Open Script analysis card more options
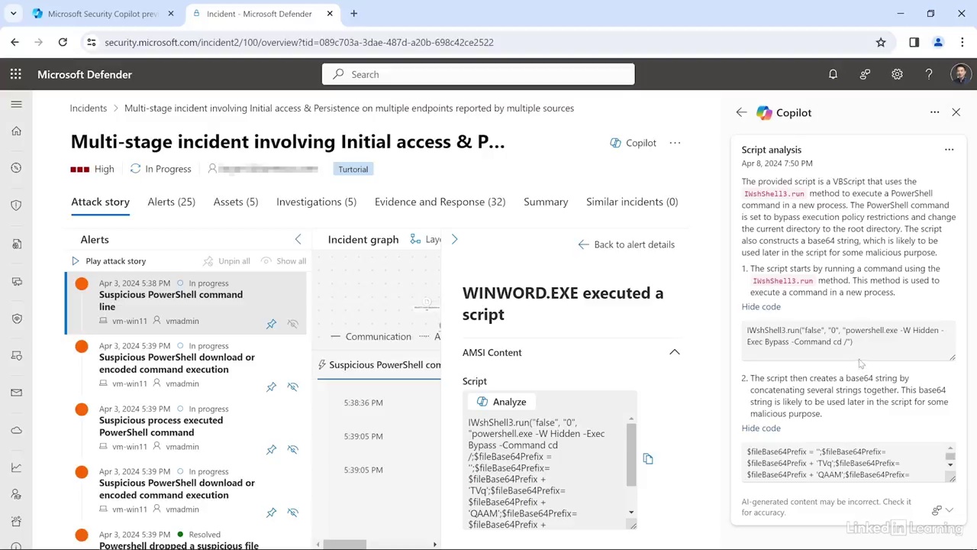 [949, 150]
